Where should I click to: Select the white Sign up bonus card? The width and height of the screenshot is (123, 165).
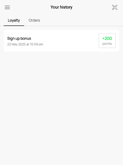point(61,41)
